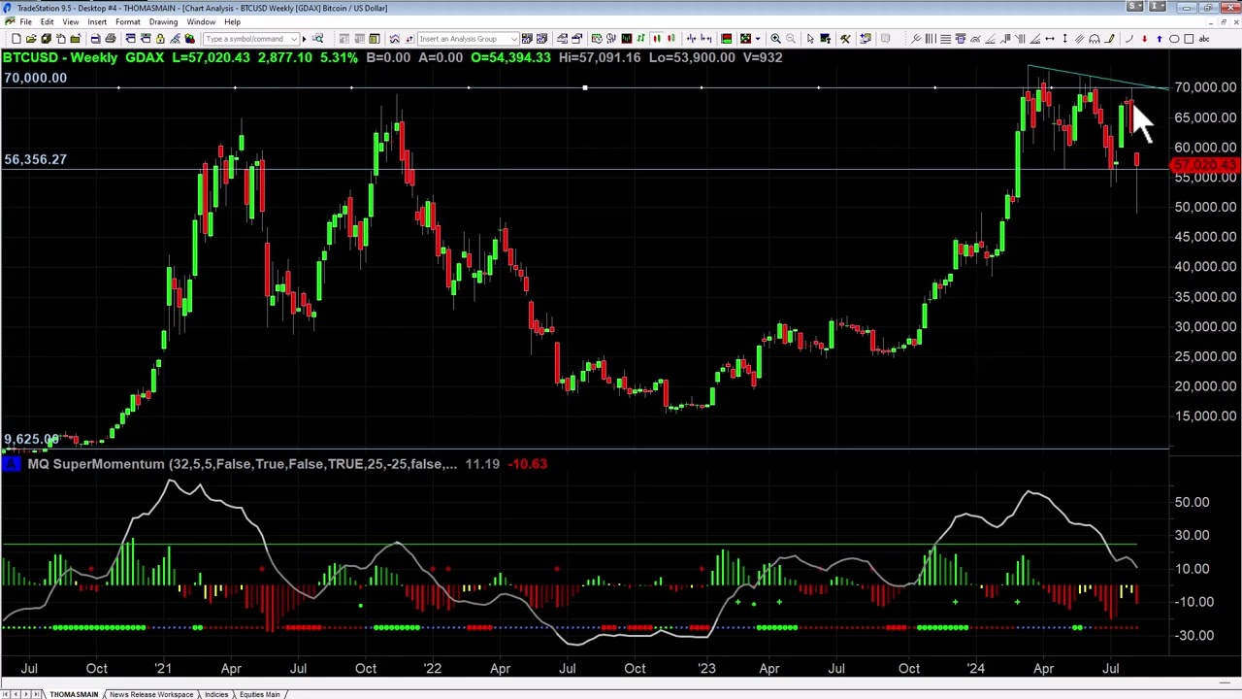Click the BTCUSD - Weekly GDAX chart status line

click(x=392, y=57)
